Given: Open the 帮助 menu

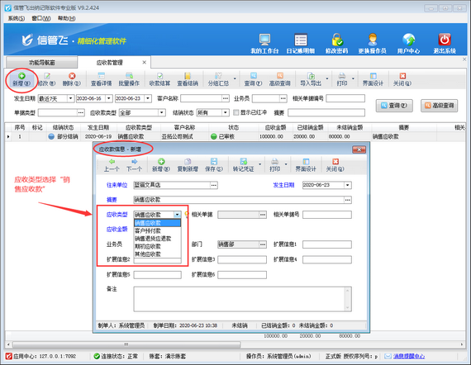Looking at the screenshot, I should pyautogui.click(x=66, y=18).
